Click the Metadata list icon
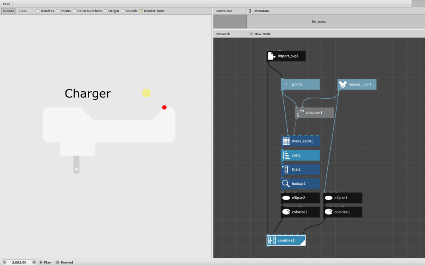 coord(251,11)
